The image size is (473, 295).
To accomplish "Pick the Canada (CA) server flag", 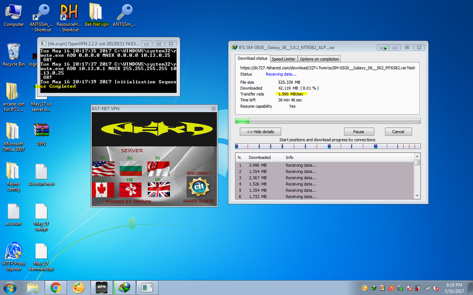I will click(103, 189).
